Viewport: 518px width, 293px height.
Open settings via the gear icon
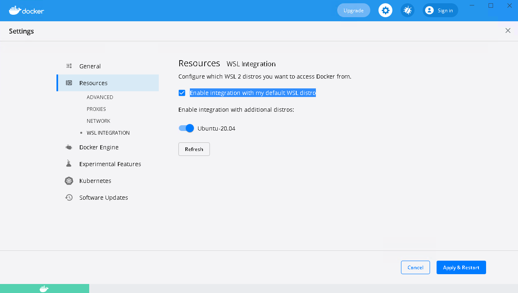[385, 11]
